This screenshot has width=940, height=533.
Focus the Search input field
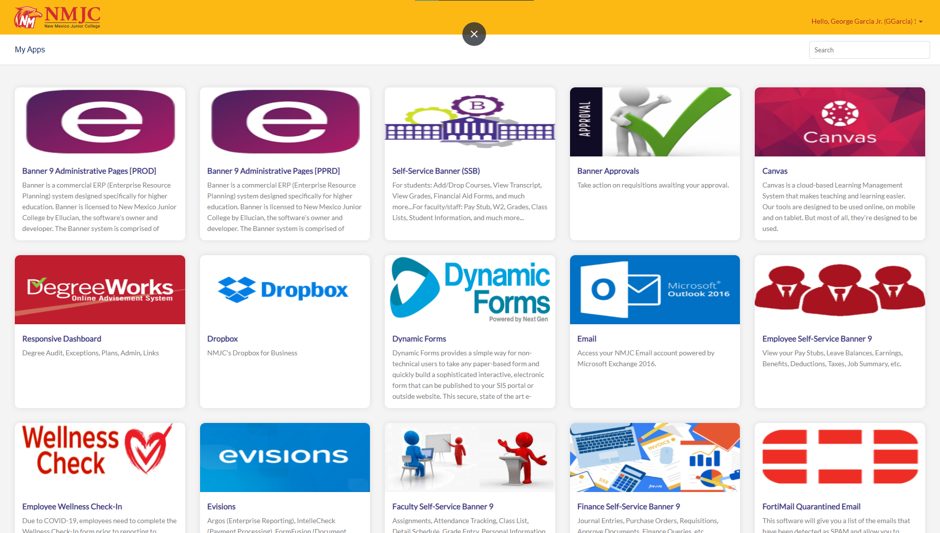869,50
